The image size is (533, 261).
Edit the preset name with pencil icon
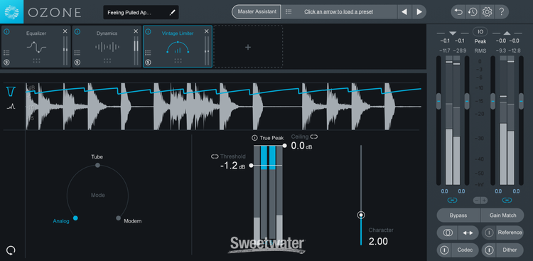pos(173,13)
